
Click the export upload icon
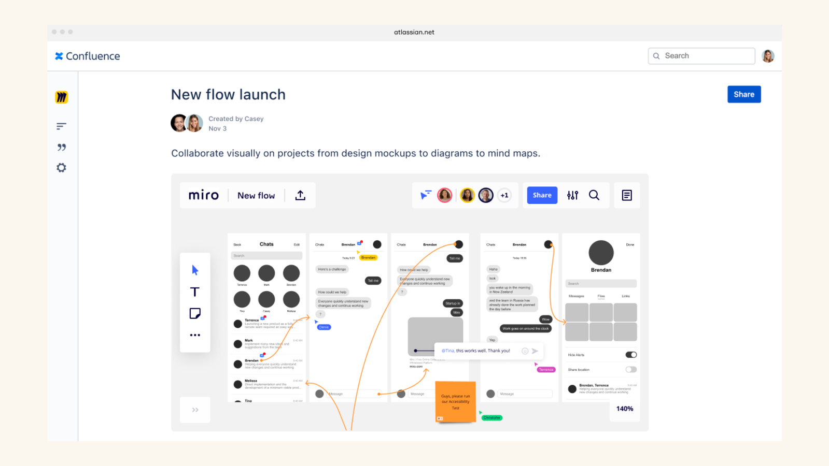point(300,195)
